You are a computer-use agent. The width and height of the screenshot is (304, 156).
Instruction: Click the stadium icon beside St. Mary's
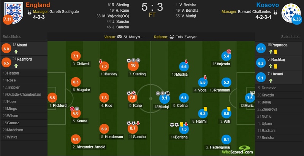(x=120, y=37)
